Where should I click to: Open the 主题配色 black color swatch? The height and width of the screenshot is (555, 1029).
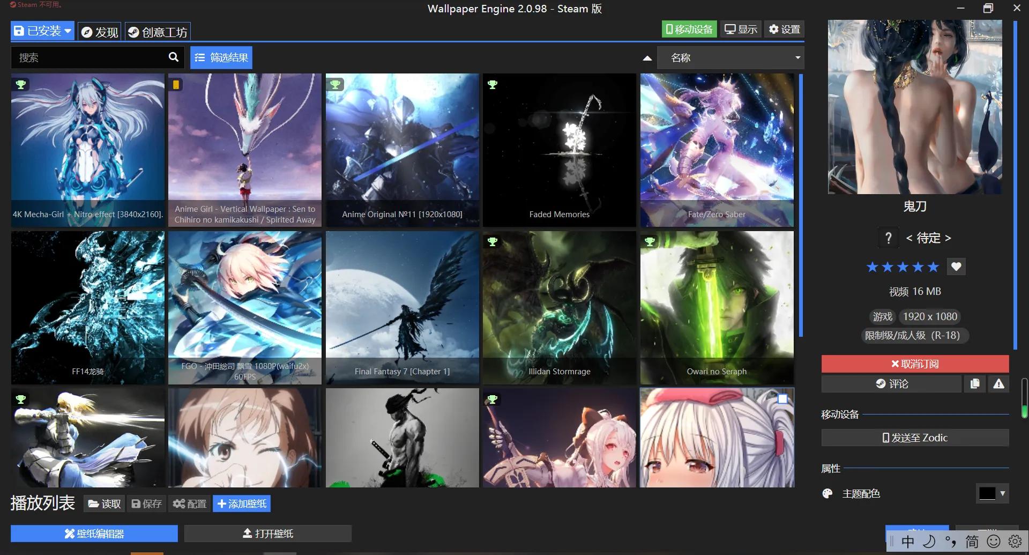click(x=987, y=493)
